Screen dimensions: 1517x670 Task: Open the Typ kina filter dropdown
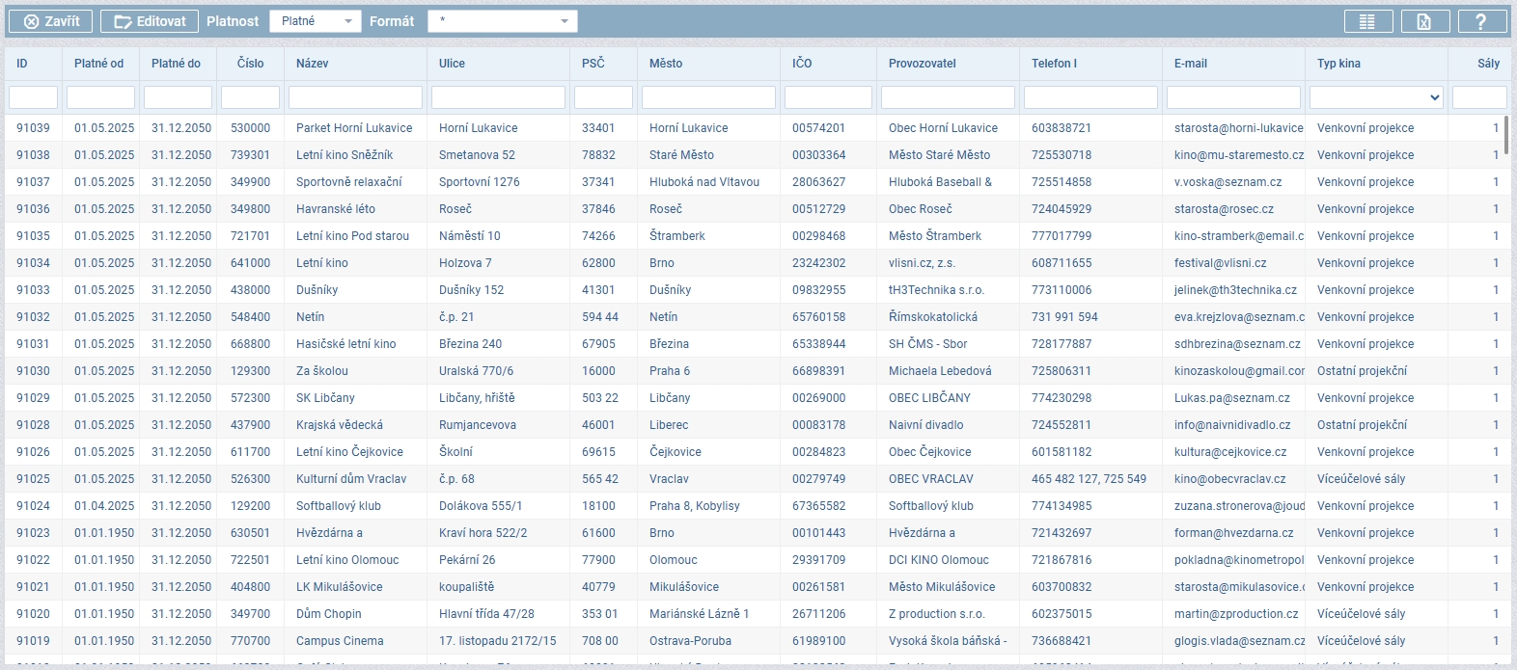[1376, 97]
